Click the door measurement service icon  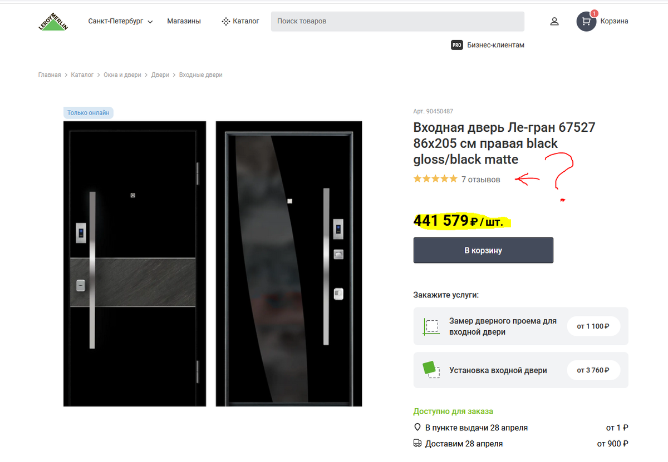coord(431,326)
